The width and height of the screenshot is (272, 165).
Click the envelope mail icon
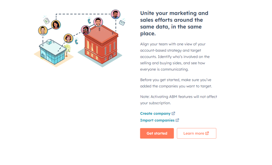[x=122, y=23]
